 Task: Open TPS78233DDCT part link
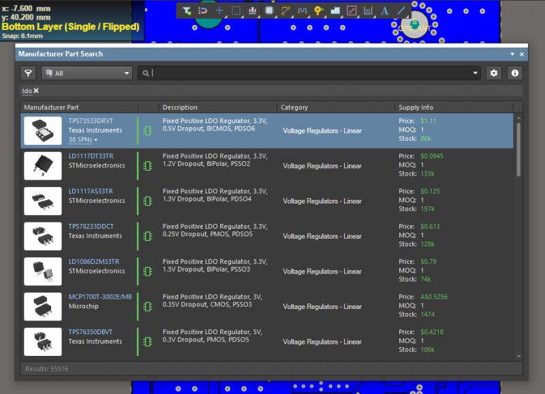[x=91, y=227]
